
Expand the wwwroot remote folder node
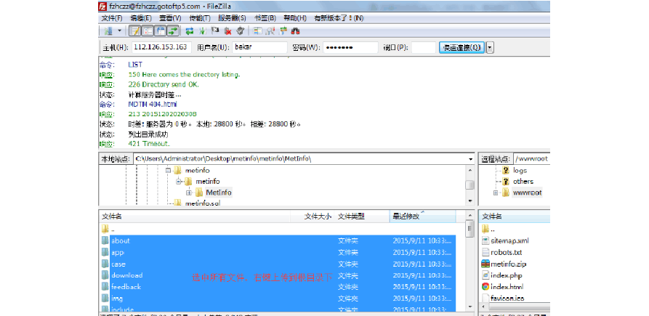(496, 193)
